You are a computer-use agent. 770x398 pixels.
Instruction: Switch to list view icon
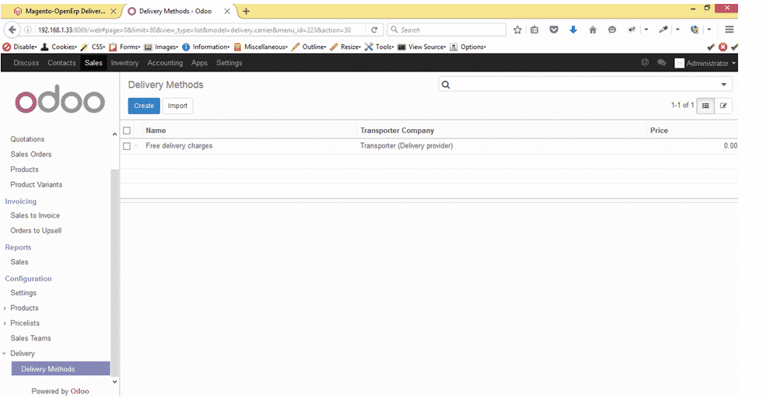click(705, 106)
